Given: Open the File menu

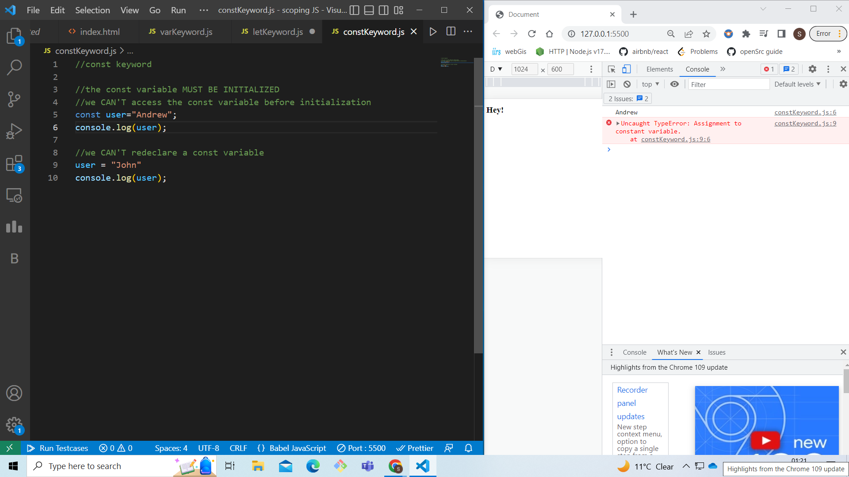Looking at the screenshot, I should 33,10.
